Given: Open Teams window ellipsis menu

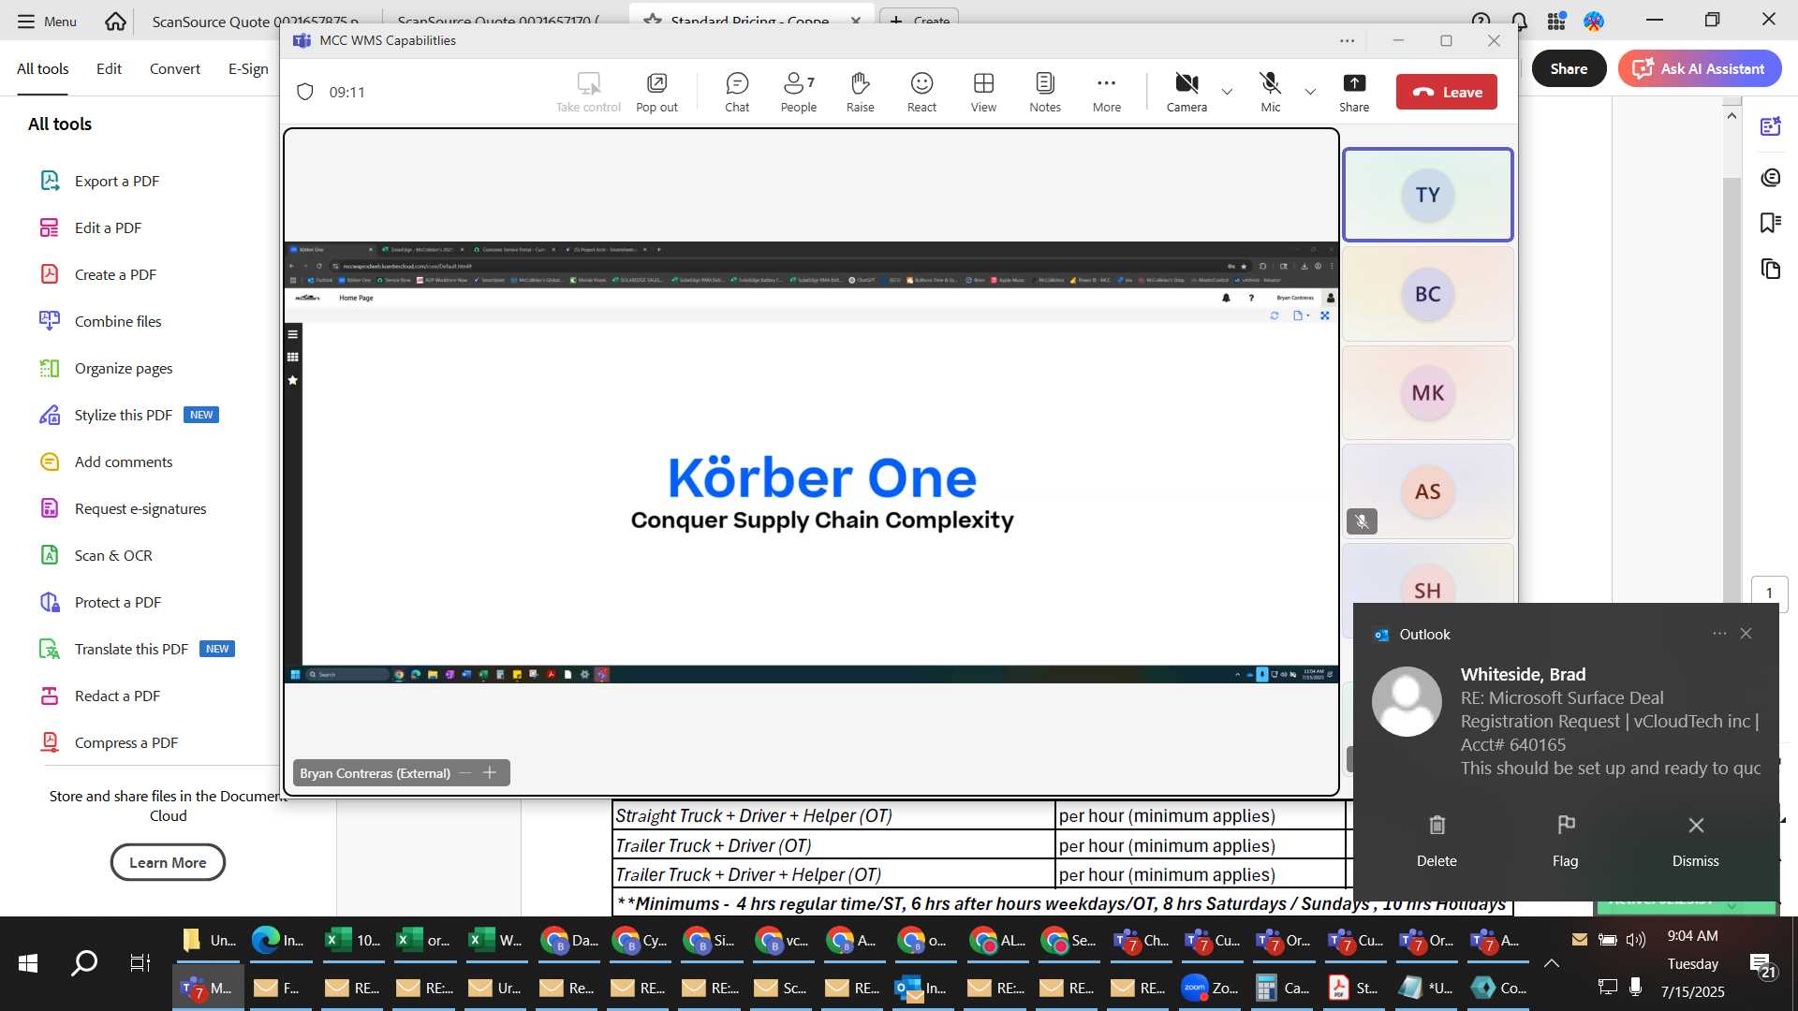Looking at the screenshot, I should click(1347, 40).
